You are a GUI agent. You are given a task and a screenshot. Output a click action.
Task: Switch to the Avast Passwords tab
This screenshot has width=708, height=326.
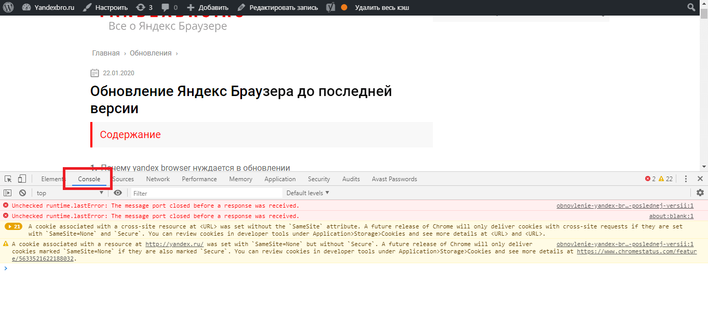(394, 179)
